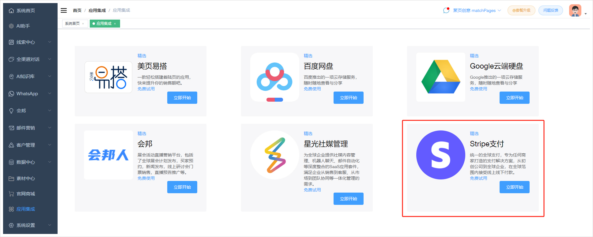
Task: Open the AI助手 menu item
Action: click(x=30, y=26)
